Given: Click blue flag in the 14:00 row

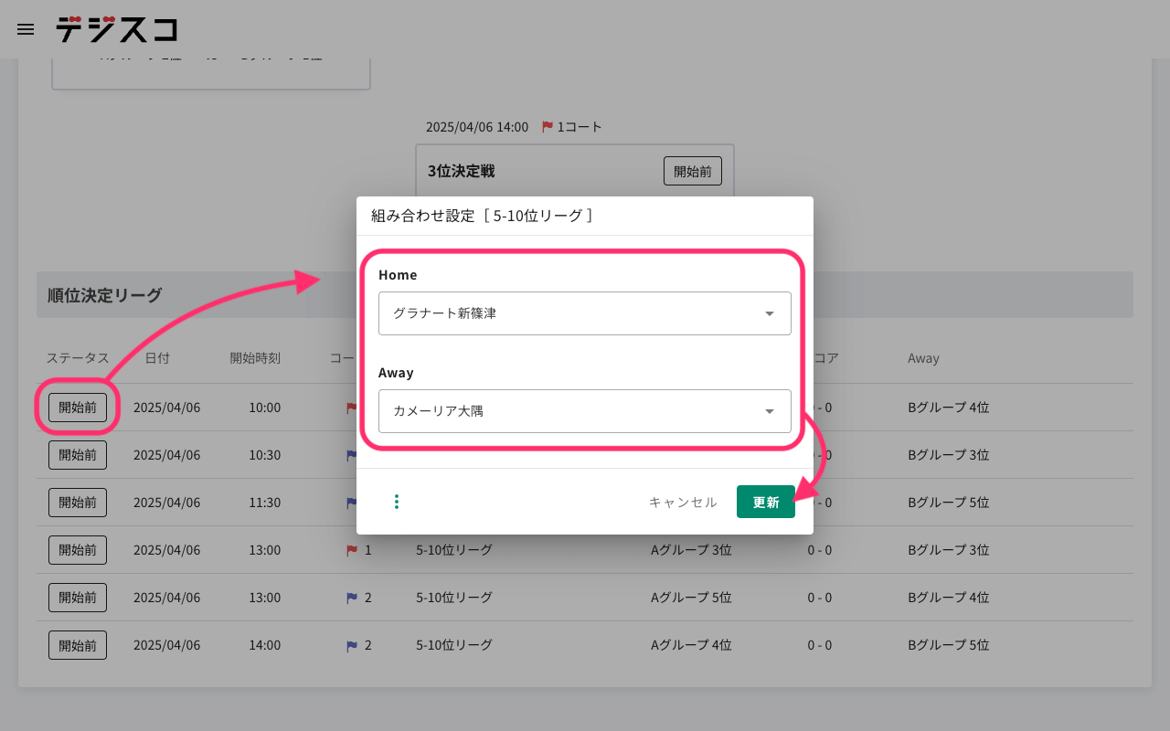Looking at the screenshot, I should point(352,645).
